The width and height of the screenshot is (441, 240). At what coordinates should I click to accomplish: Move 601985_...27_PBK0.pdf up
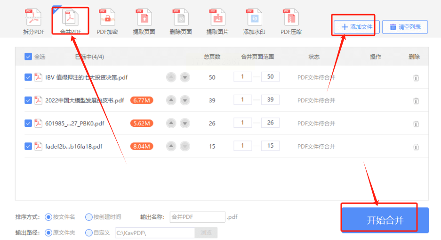click(x=171, y=123)
